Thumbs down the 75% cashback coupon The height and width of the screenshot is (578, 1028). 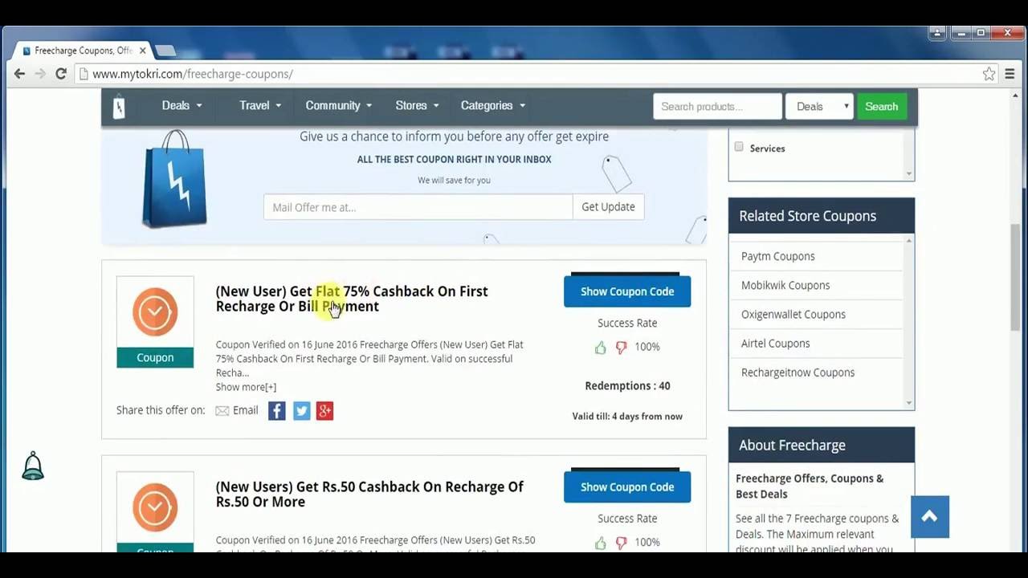621,348
